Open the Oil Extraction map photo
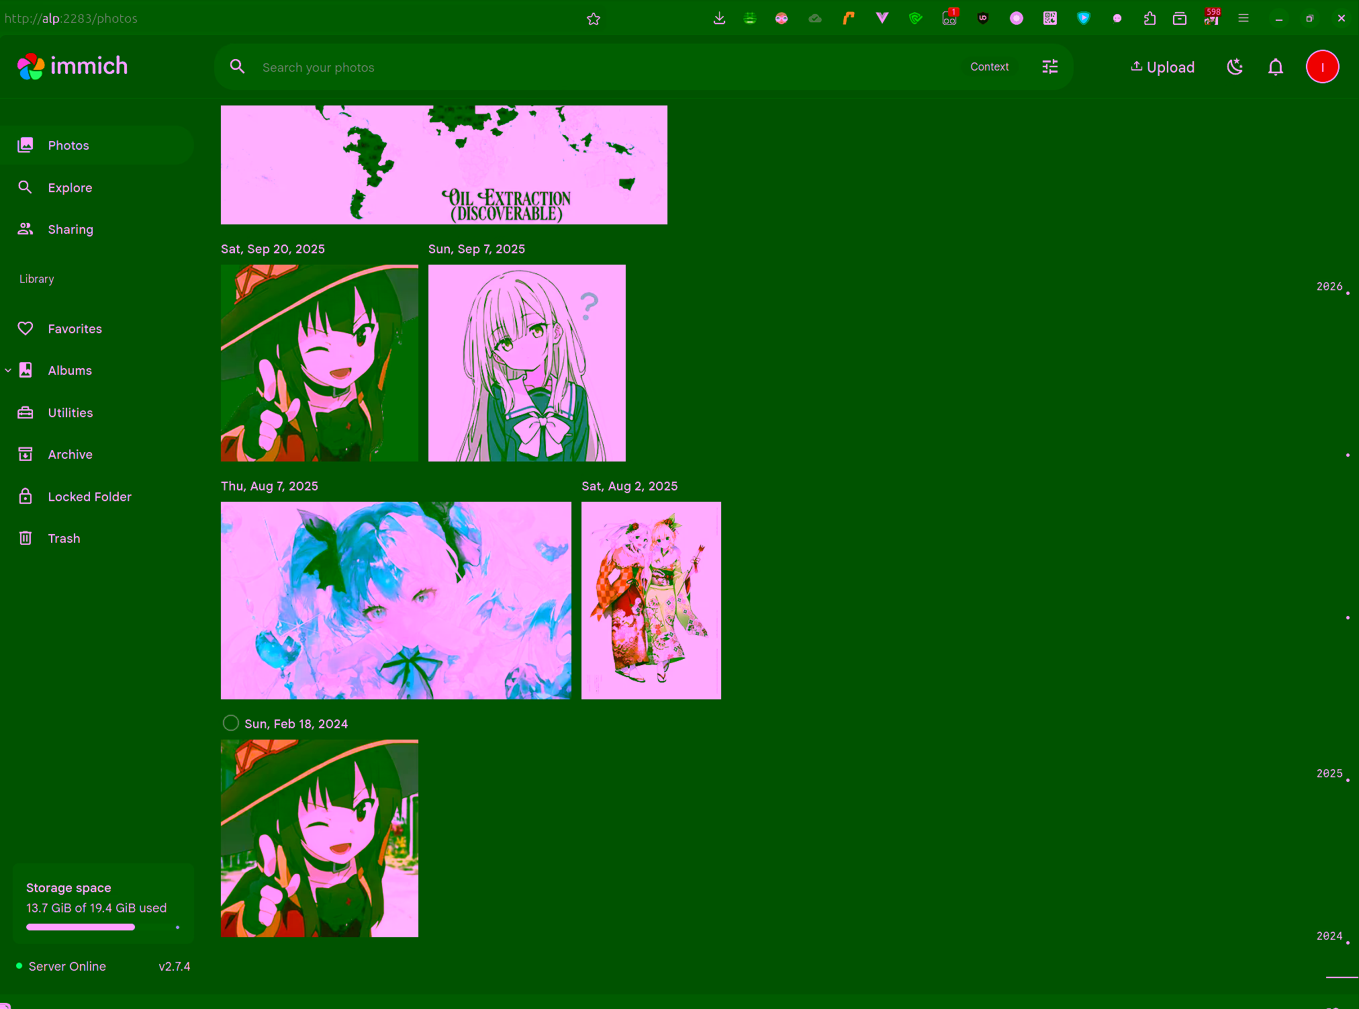This screenshot has height=1009, width=1359. (443, 165)
